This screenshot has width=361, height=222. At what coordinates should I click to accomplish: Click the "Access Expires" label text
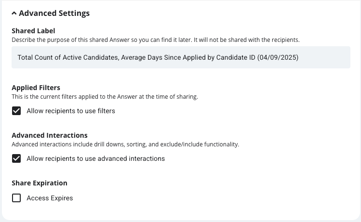coord(50,198)
